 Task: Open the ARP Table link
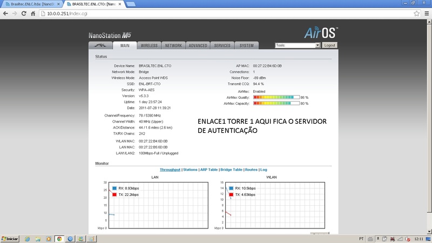click(209, 170)
